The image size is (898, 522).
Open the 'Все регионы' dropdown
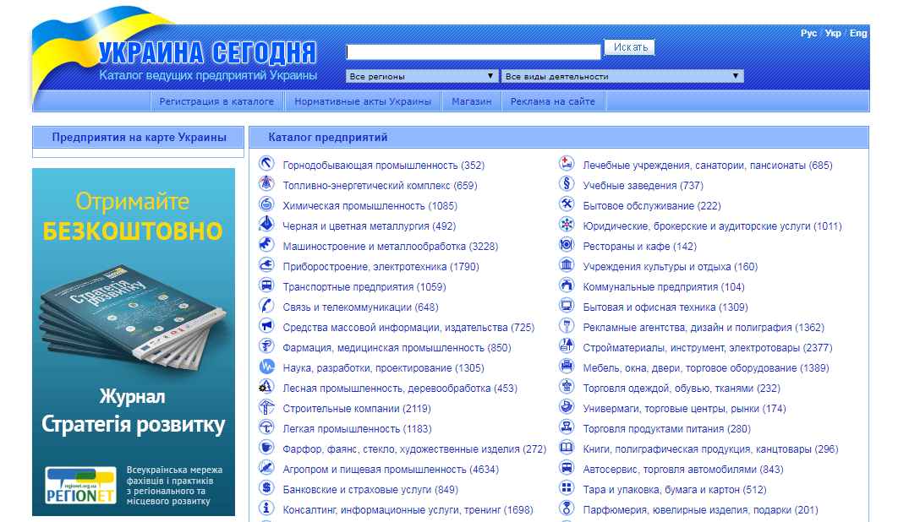tap(421, 76)
